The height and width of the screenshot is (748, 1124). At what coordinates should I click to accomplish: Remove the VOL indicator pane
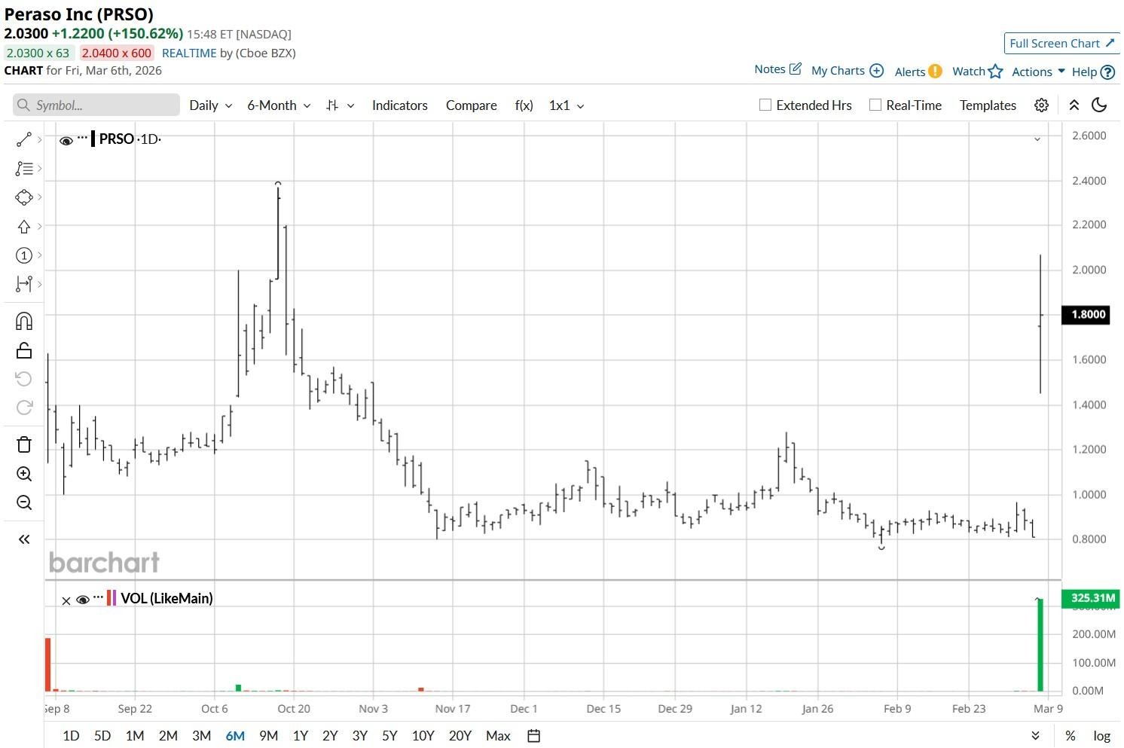tap(66, 600)
